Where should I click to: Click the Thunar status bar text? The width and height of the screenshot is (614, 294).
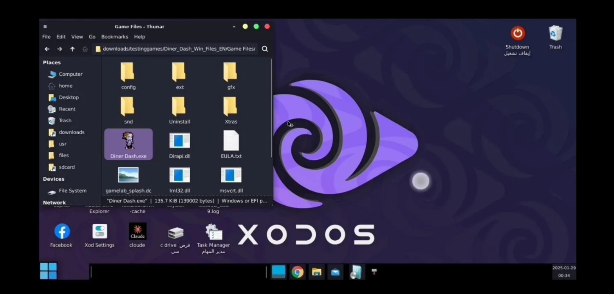click(187, 201)
